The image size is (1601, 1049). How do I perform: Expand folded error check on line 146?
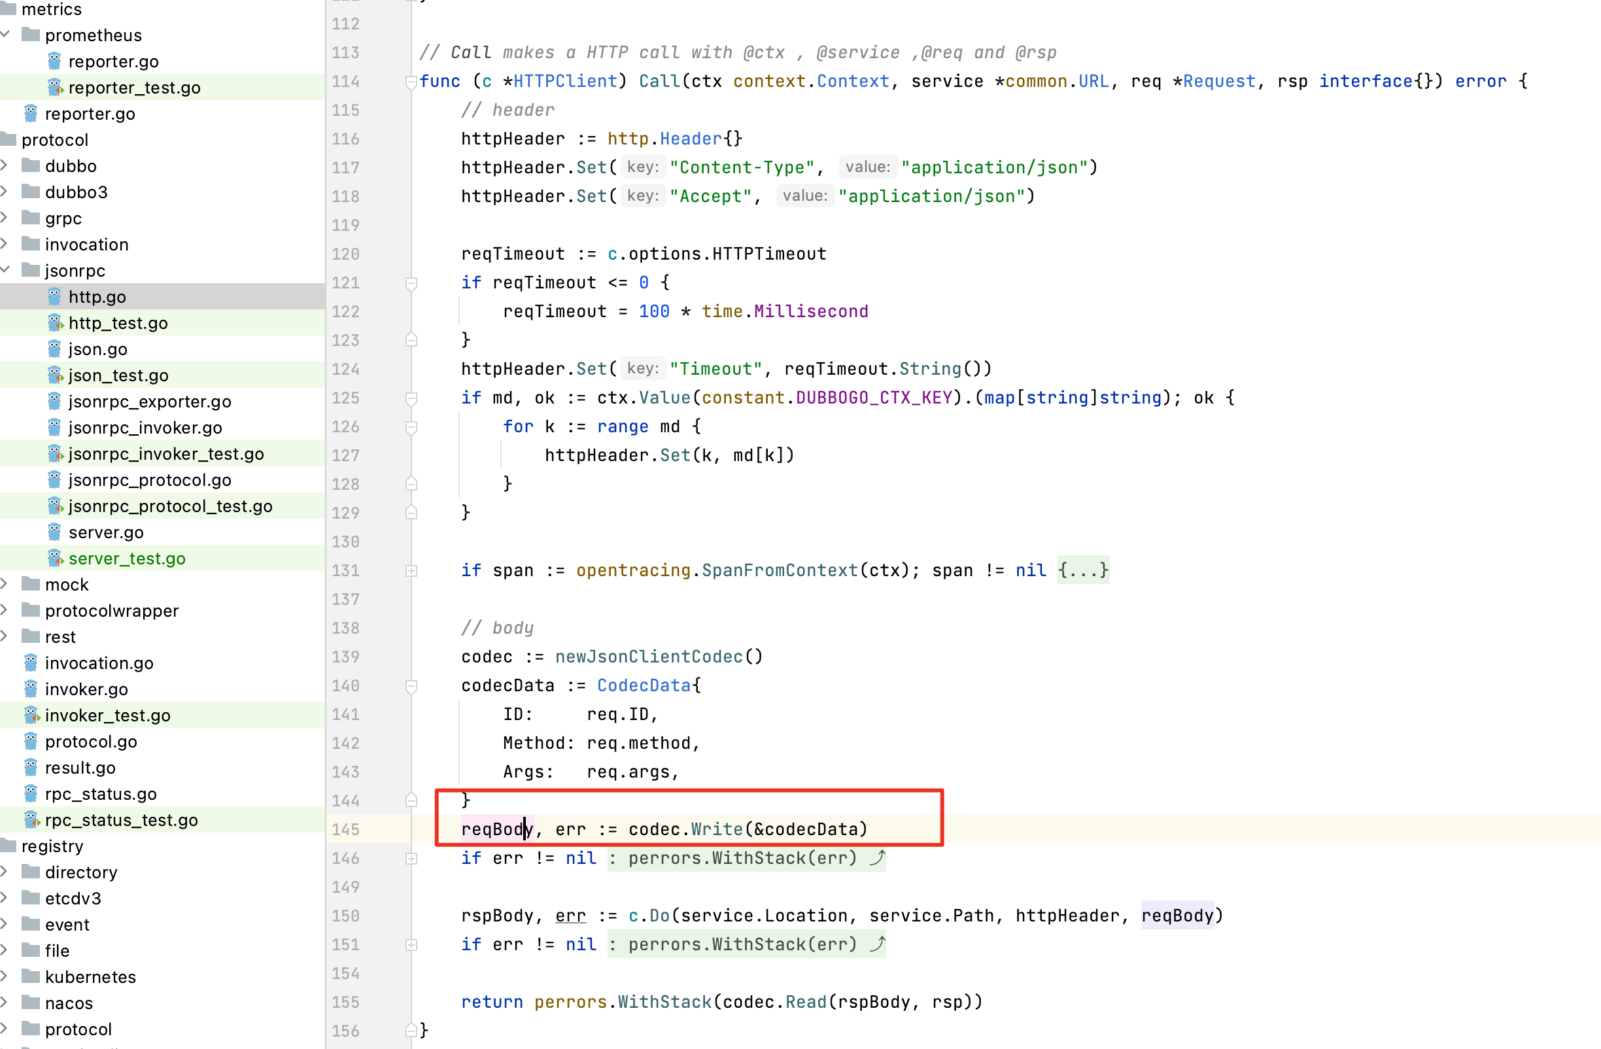point(411,859)
